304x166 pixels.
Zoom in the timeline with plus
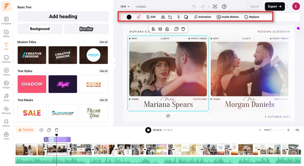[288, 130]
